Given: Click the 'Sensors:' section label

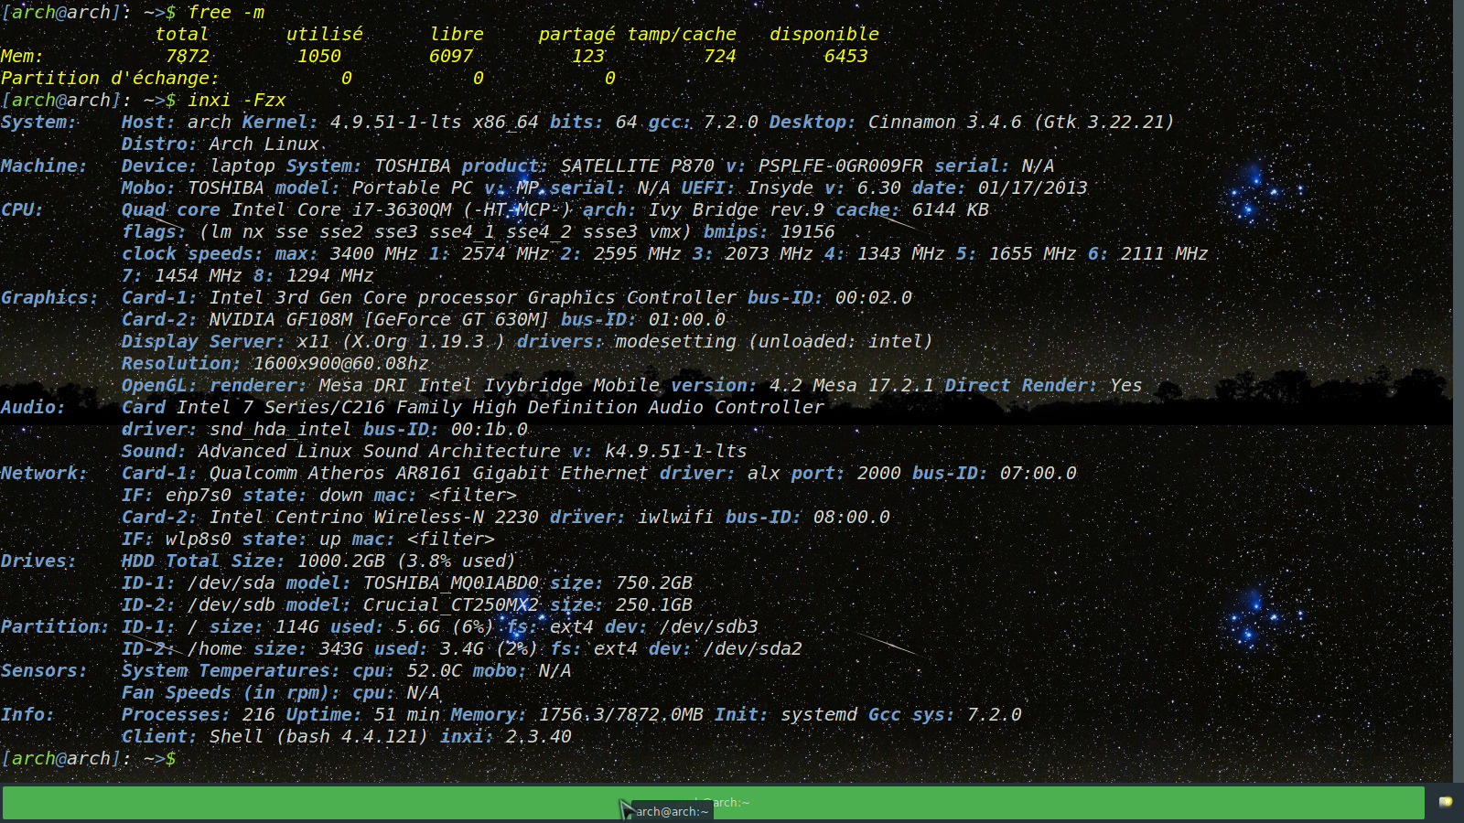Looking at the screenshot, I should pos(44,671).
